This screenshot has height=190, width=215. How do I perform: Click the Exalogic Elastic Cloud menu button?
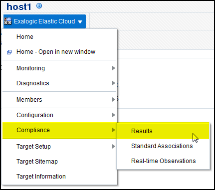pos(44,21)
